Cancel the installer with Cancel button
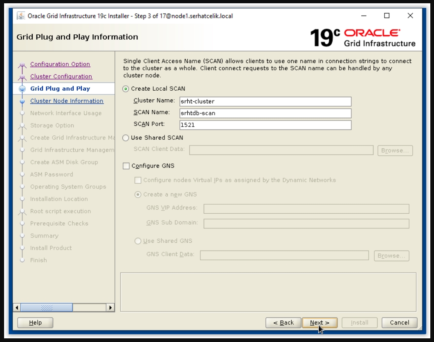The height and width of the screenshot is (342, 434). [399, 323]
